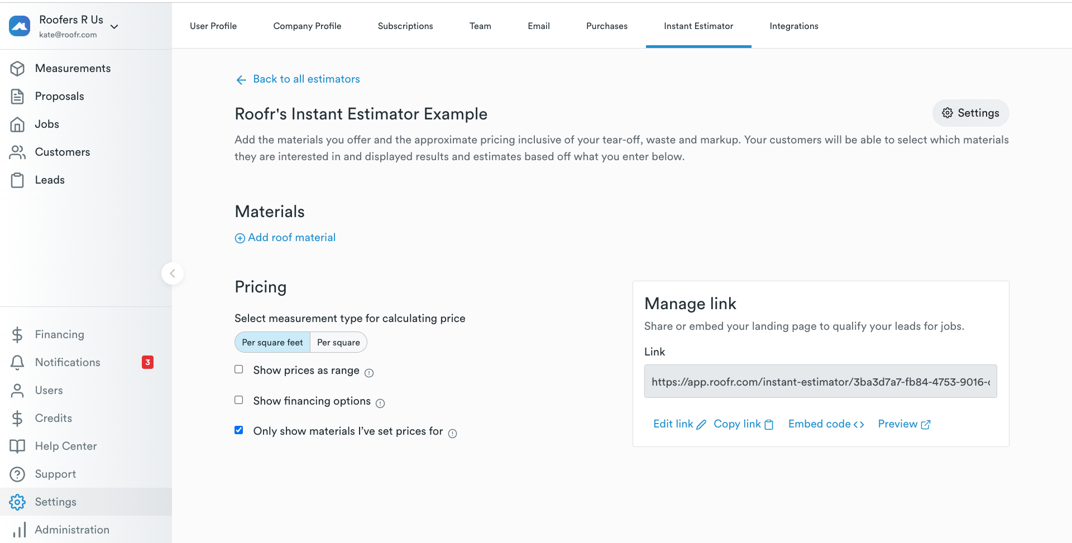
Task: Open Jobs from the sidebar
Action: (x=18, y=124)
